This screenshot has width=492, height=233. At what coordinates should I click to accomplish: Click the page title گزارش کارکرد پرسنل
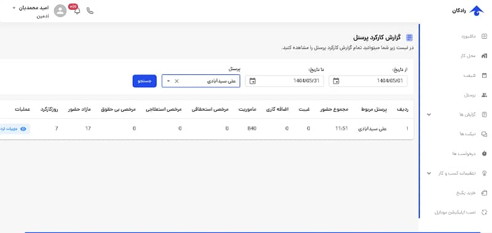click(377, 38)
